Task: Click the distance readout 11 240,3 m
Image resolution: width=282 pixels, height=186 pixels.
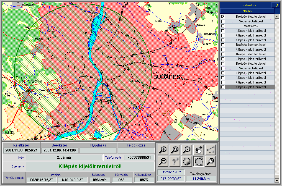Action: click(x=201, y=179)
